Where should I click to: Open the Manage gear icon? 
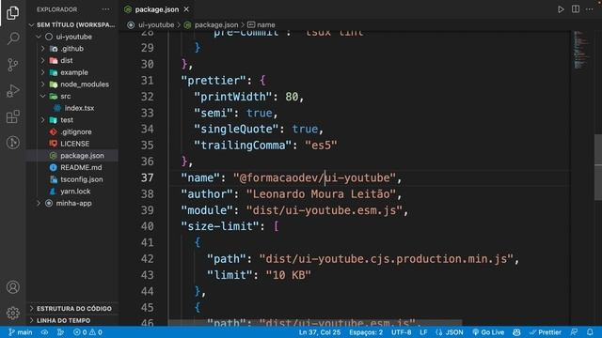point(12,313)
